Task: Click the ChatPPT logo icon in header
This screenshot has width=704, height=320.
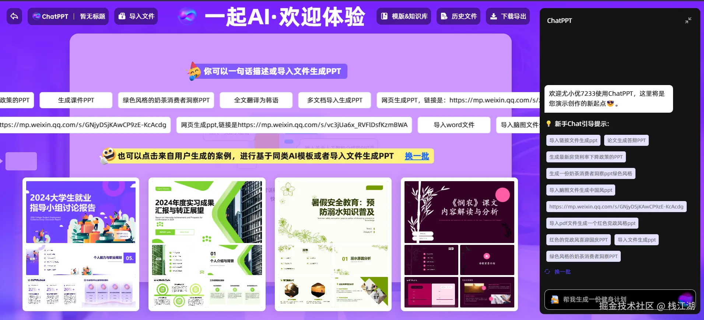Action: (36, 16)
